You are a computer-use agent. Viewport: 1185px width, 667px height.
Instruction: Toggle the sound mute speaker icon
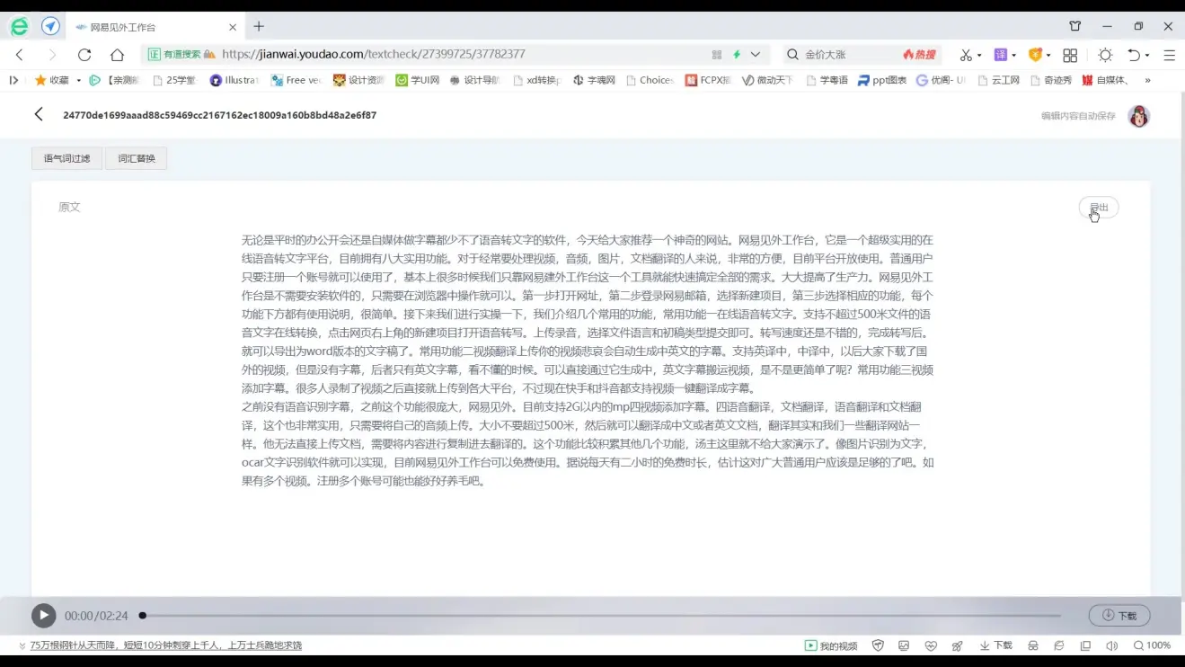[x=1112, y=645]
